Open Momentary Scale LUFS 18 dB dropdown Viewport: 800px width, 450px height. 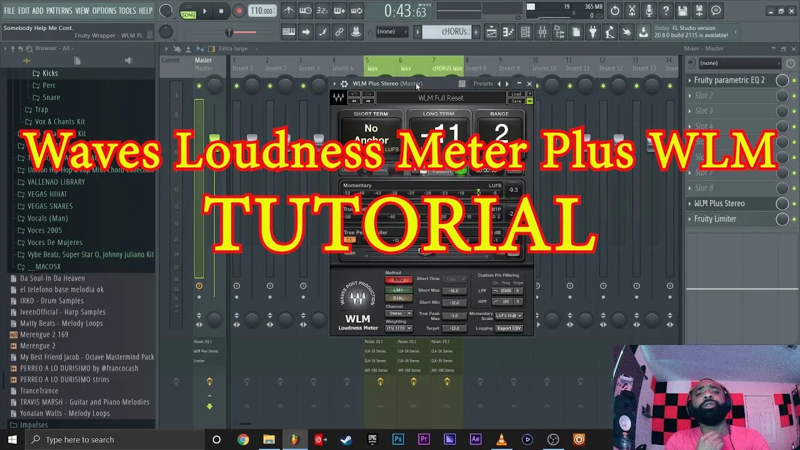509,316
